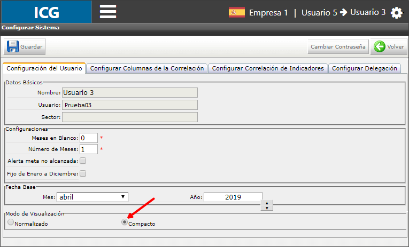
Task: Click the Guardar floppy disk icon
Action: 12,46
